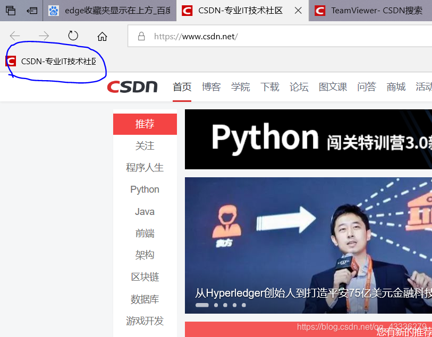432x337 pixels.
Task: Select the fifth carousel dot
Action: [x=244, y=305]
